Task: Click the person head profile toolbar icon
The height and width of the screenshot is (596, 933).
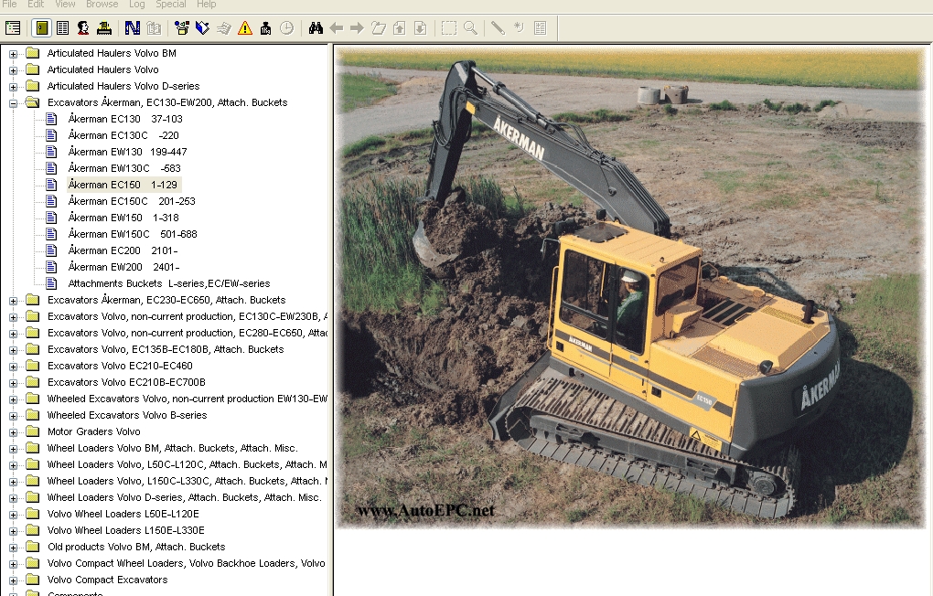Action: tap(83, 28)
